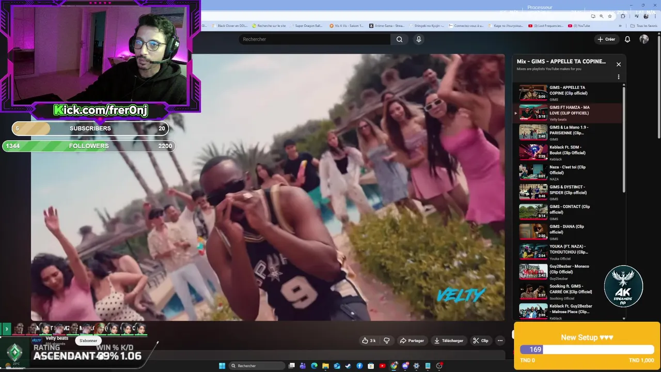
Task: Open more actions ellipsis under the video
Action: pos(500,340)
